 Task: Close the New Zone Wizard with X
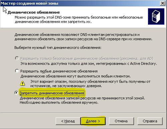(x=162, y=3)
